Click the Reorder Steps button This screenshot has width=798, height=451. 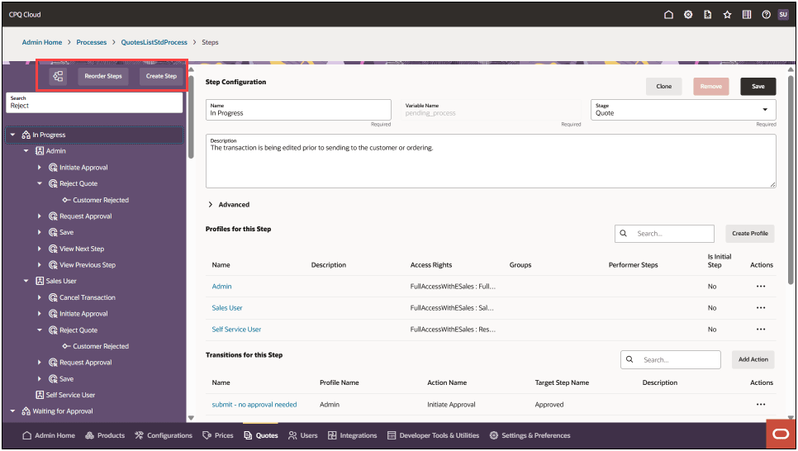pyautogui.click(x=103, y=76)
